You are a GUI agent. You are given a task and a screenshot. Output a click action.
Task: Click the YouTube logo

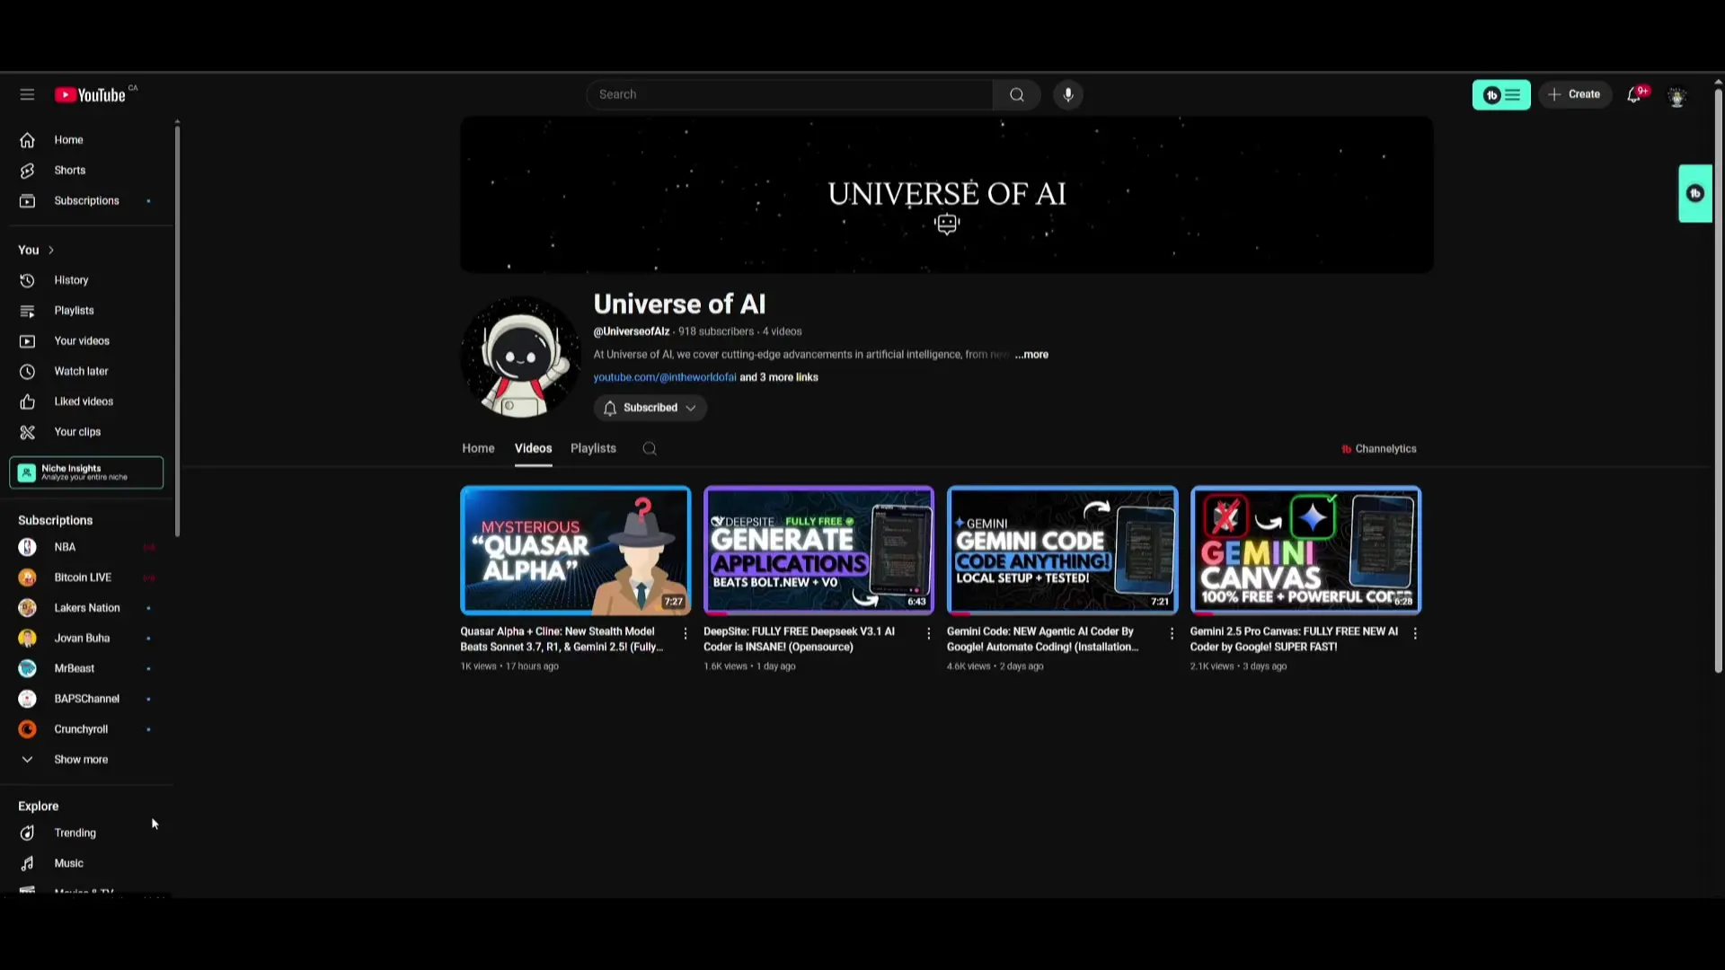[91, 94]
